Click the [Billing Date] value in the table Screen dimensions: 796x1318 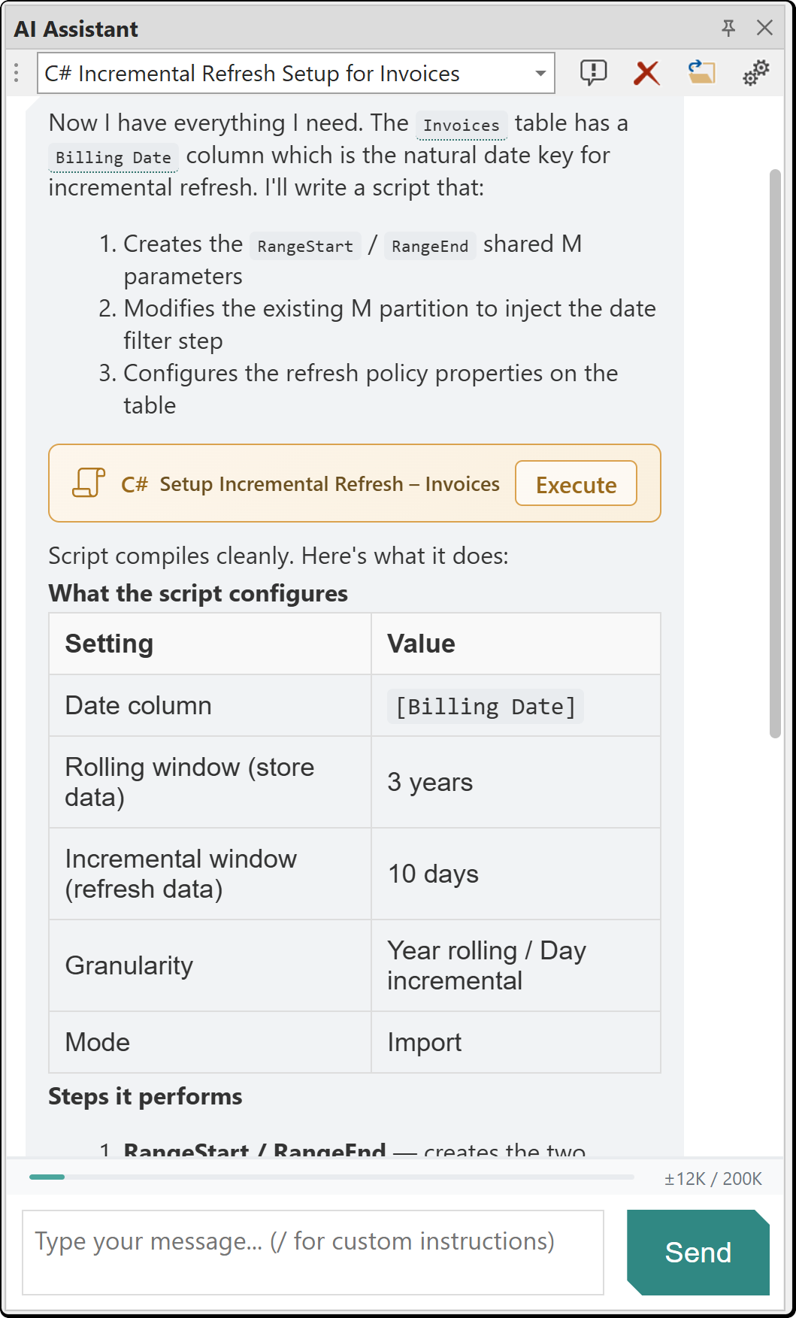tap(484, 705)
